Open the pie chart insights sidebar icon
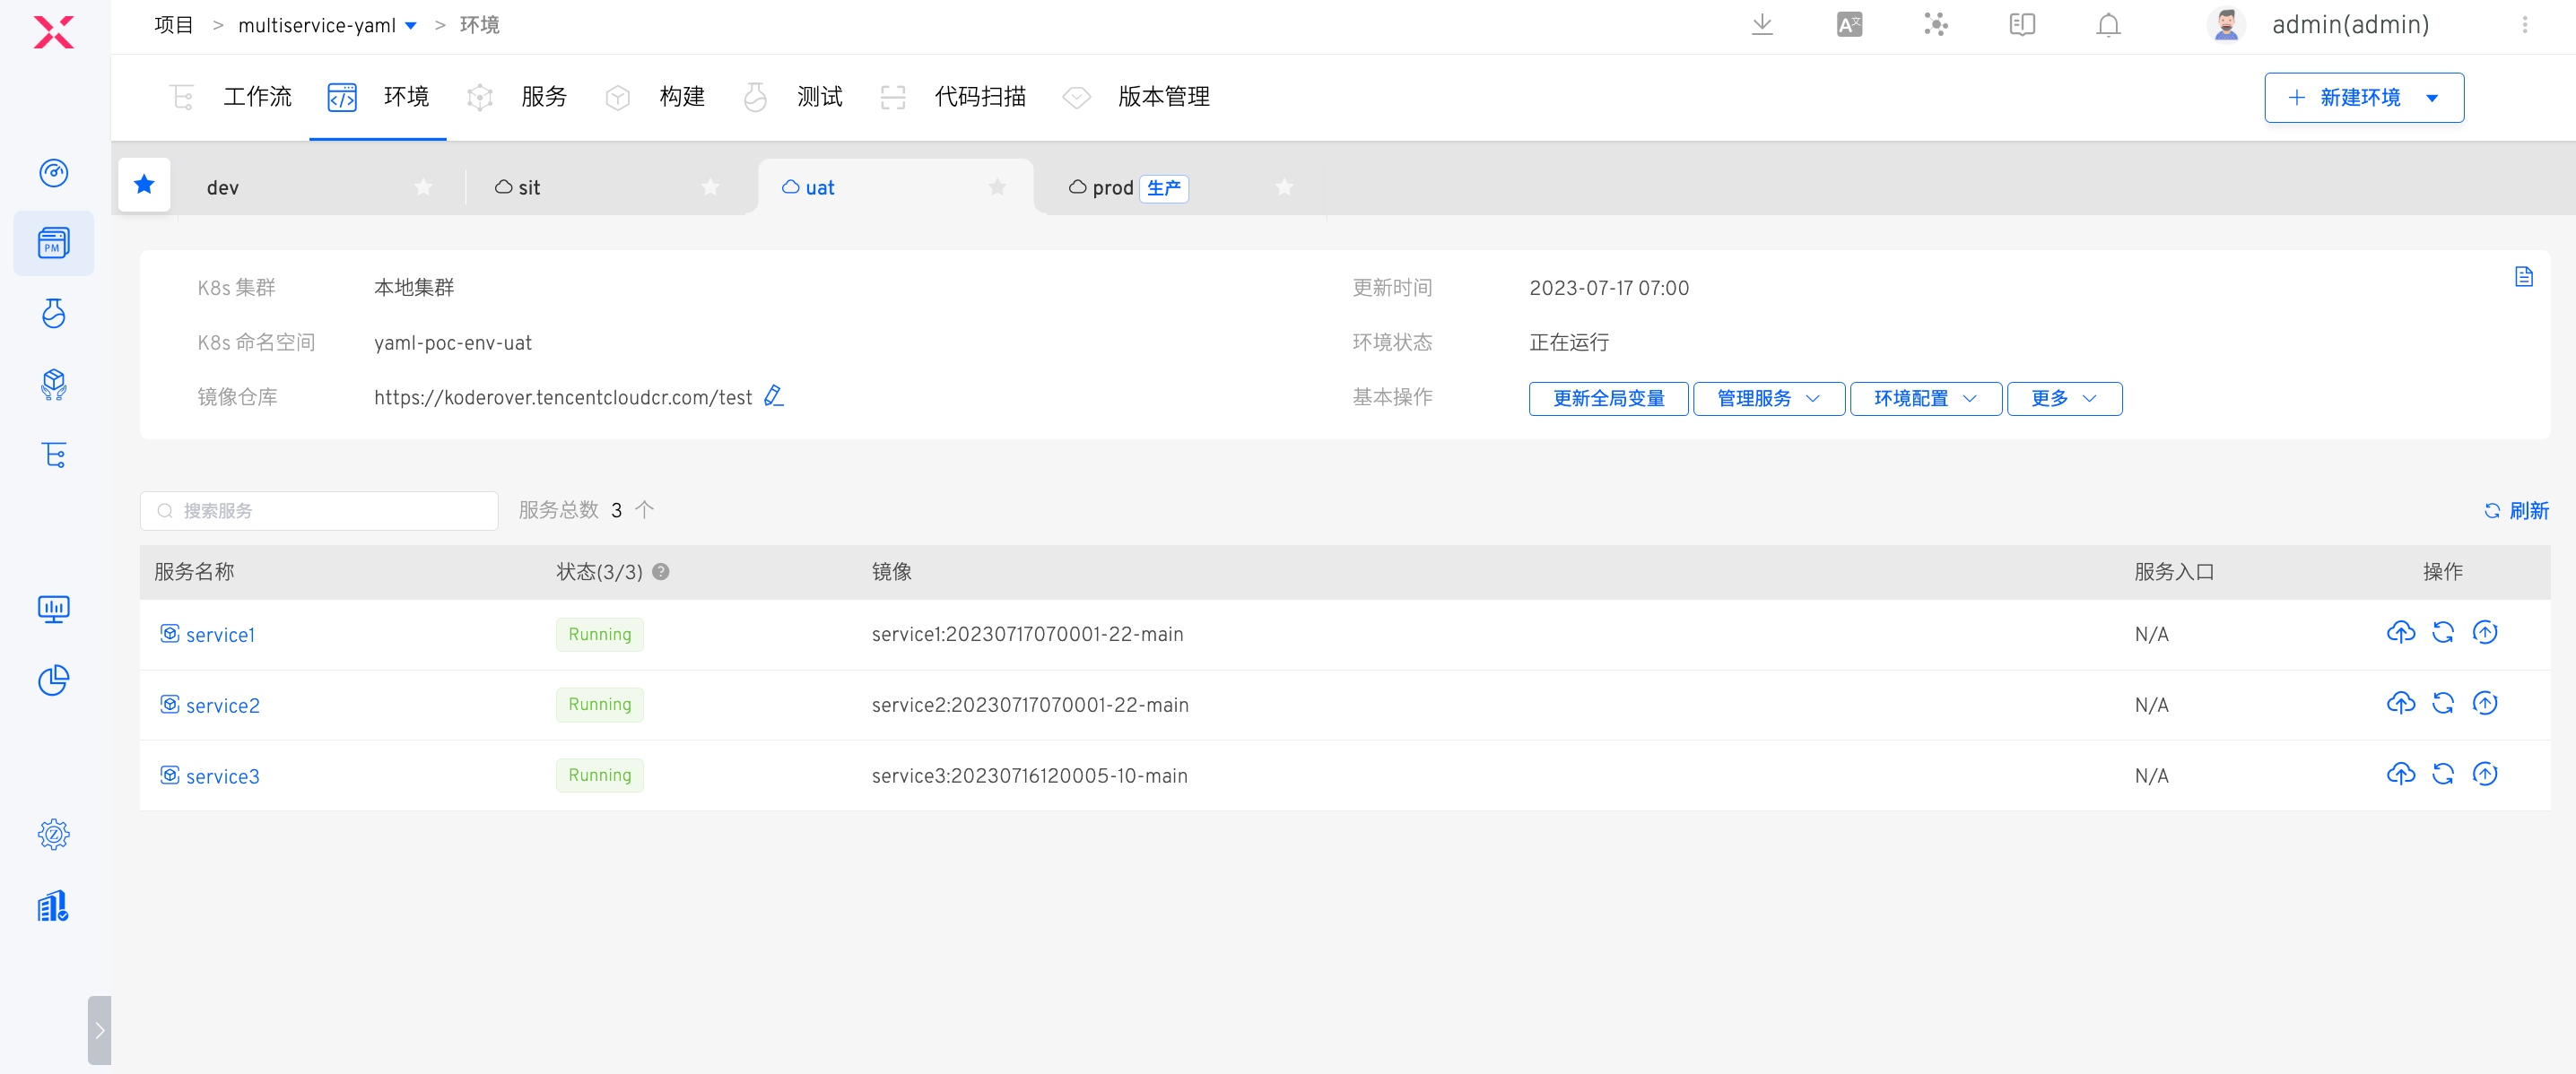 pyautogui.click(x=54, y=680)
